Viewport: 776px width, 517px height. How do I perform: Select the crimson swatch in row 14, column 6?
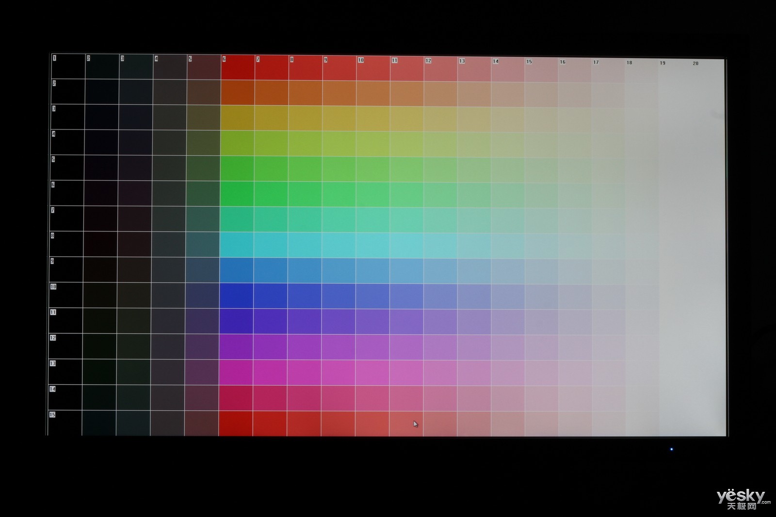236,398
